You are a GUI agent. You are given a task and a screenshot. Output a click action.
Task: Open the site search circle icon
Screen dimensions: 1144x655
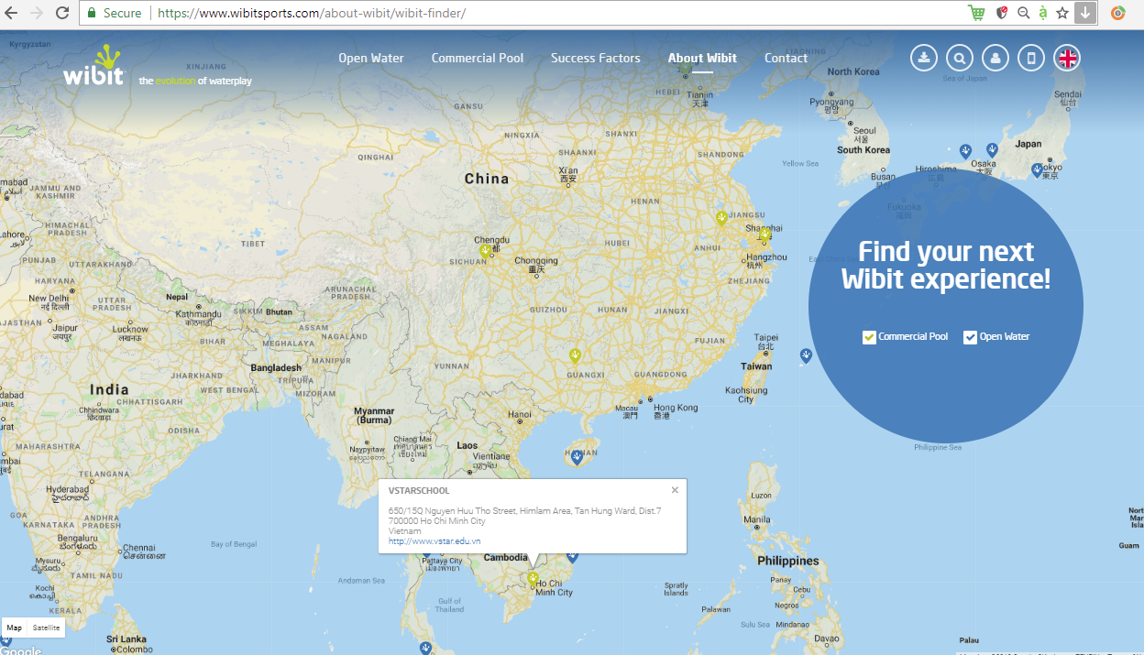point(960,58)
